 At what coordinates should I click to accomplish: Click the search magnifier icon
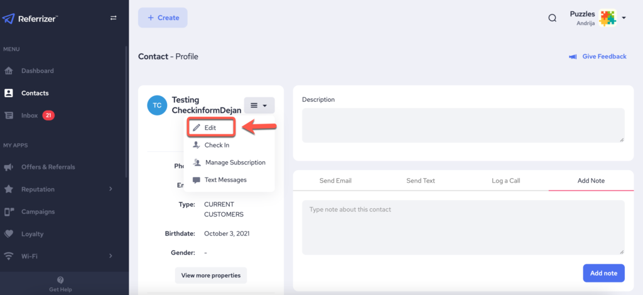(553, 18)
